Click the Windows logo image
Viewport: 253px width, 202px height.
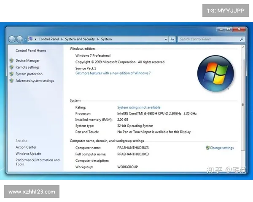[x=215, y=74]
